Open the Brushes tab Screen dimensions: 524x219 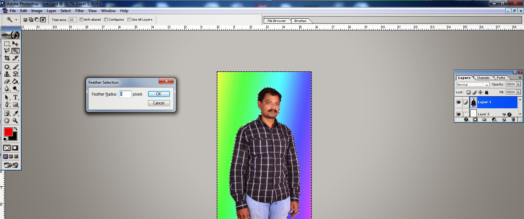[x=300, y=21]
